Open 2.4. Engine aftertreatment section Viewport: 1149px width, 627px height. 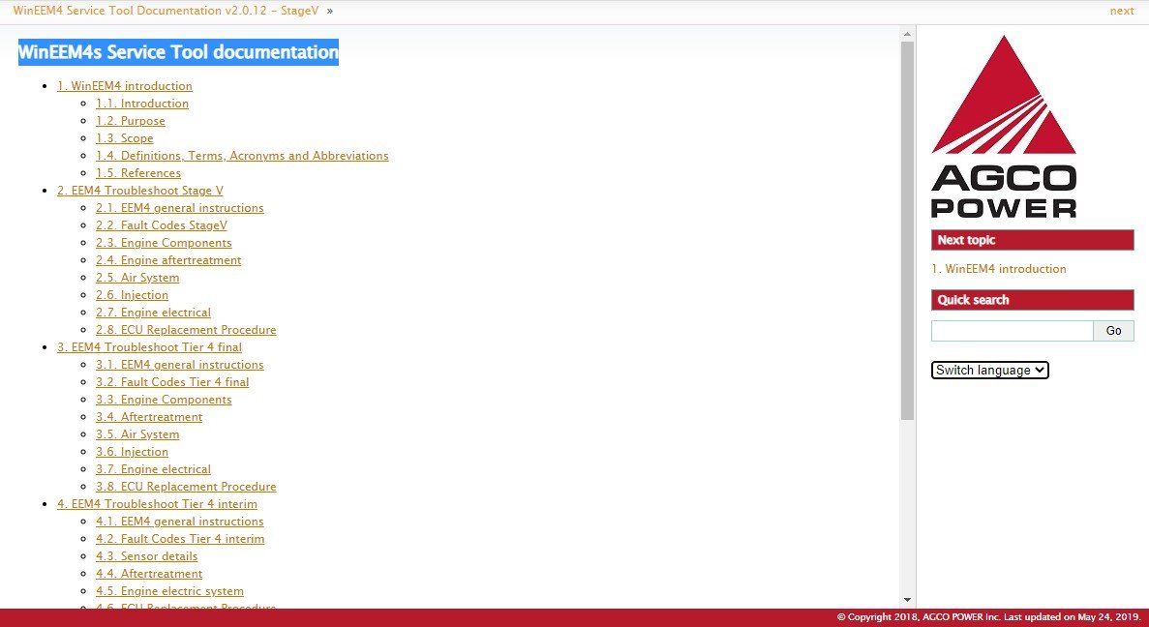point(167,260)
